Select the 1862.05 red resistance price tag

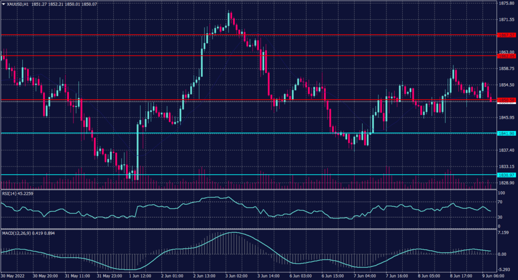point(506,56)
